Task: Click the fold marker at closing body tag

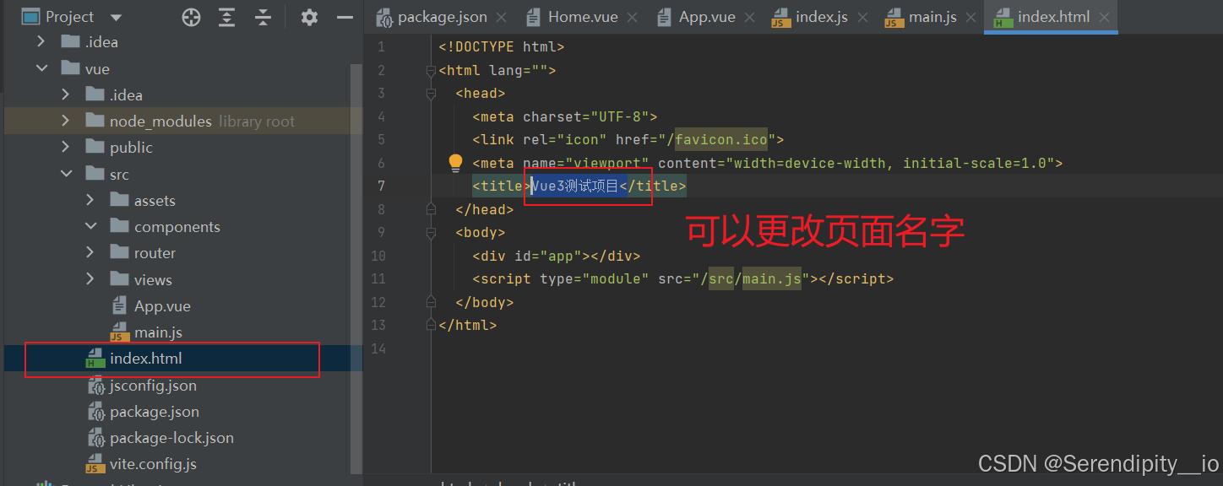Action: (x=432, y=302)
